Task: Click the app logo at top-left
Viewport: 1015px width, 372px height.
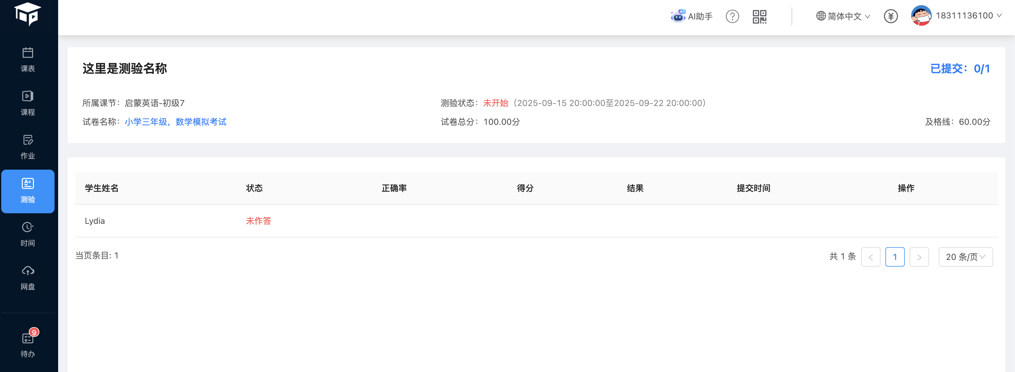Action: (28, 14)
